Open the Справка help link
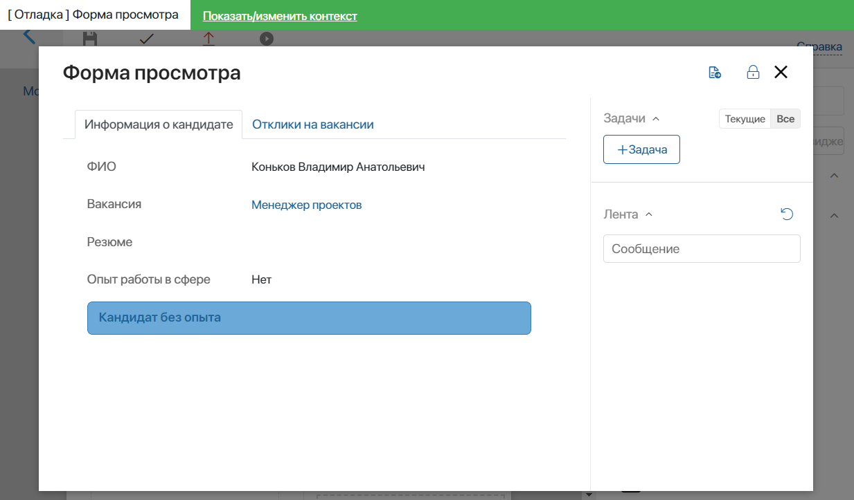Viewport: 854px width, 500px height. (819, 47)
